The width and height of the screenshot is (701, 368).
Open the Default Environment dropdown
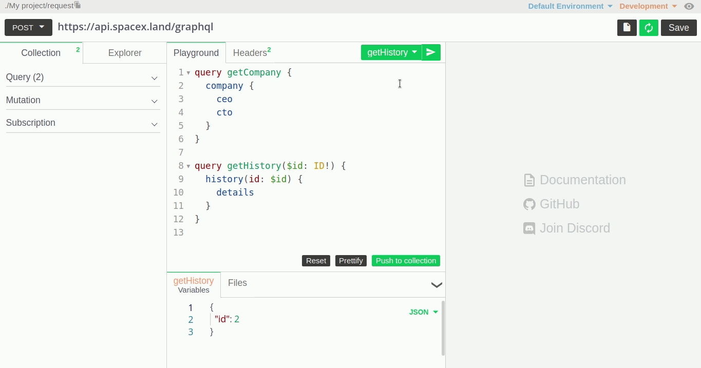(571, 6)
